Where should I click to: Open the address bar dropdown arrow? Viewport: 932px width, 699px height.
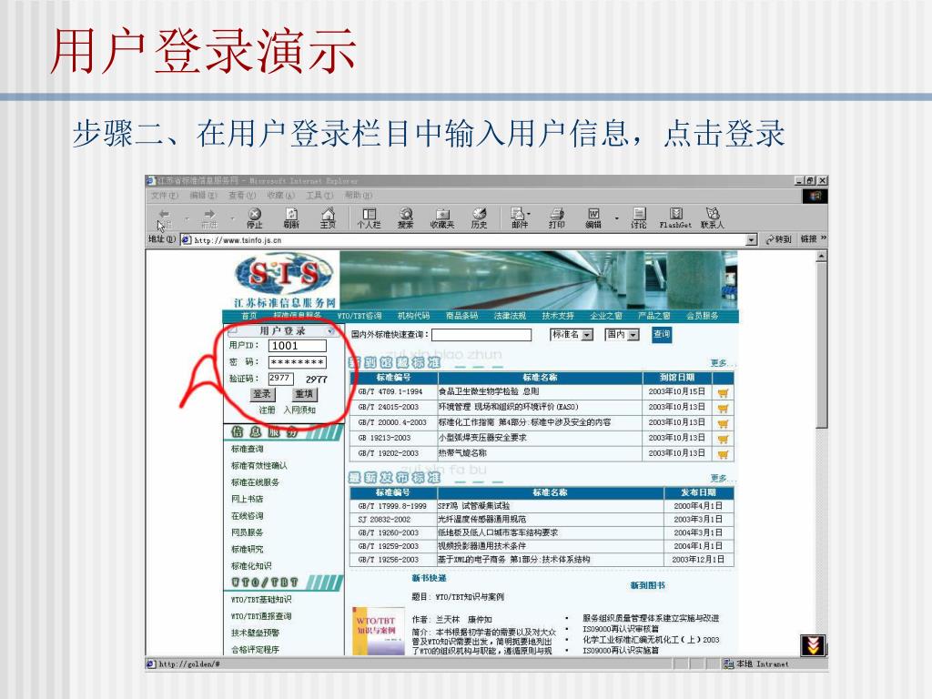click(x=751, y=239)
